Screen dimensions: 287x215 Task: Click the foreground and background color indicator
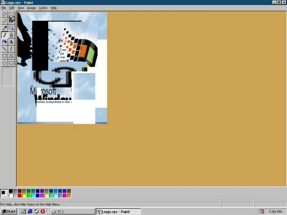click(x=4, y=193)
